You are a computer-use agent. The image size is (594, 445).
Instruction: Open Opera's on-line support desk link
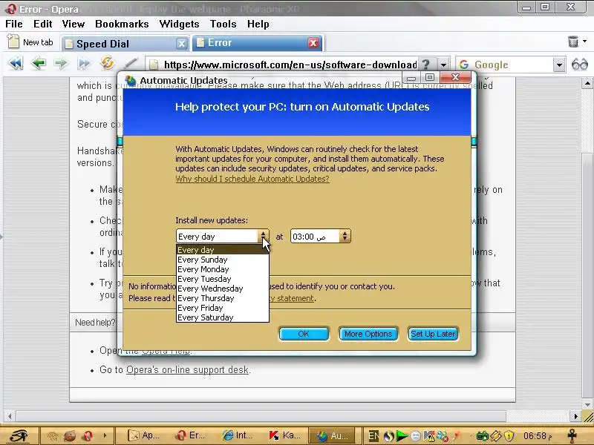[187, 369]
